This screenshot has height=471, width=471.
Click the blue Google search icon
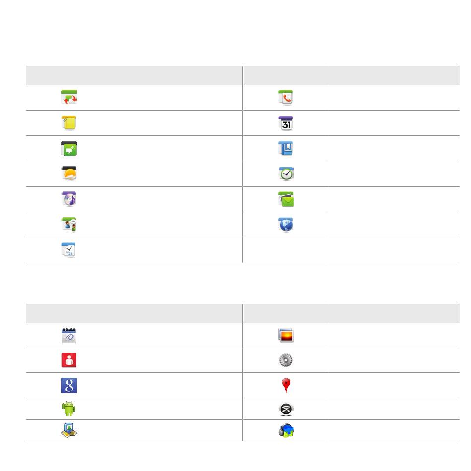(x=69, y=385)
